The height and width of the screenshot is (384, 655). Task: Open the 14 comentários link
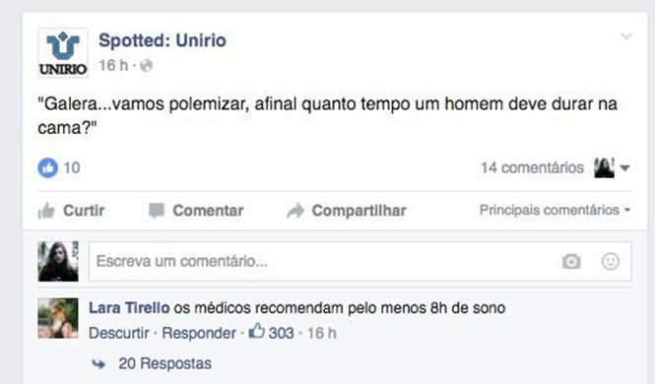tap(532, 167)
